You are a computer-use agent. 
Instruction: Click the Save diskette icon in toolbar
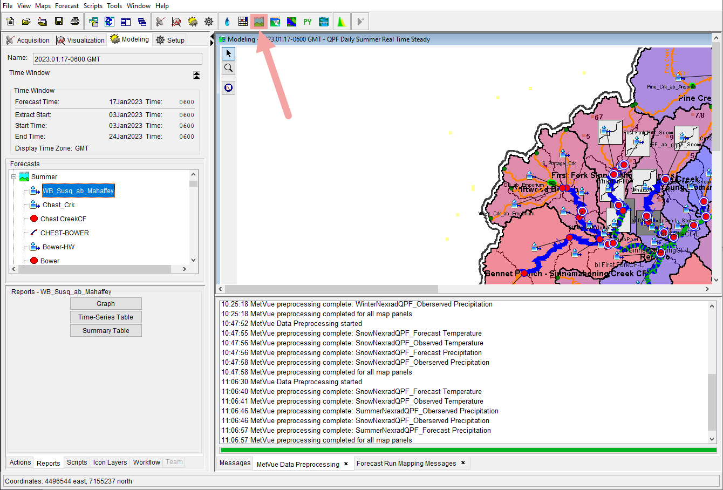[59, 22]
